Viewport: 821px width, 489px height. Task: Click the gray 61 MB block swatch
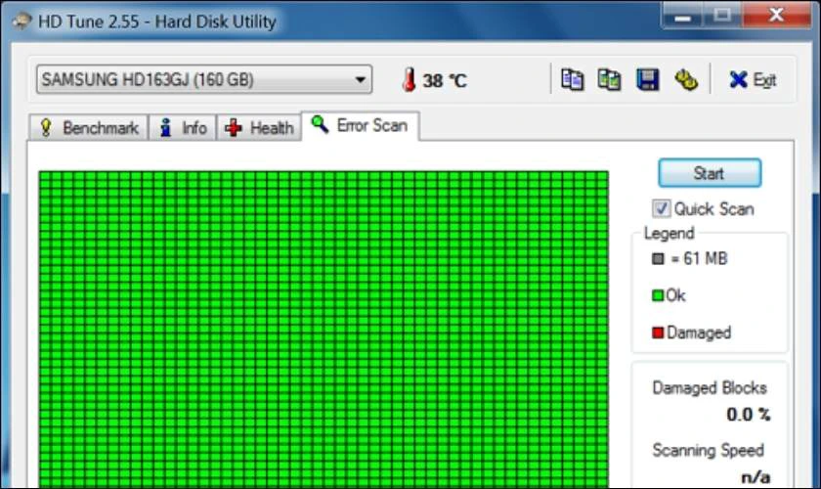tap(658, 258)
